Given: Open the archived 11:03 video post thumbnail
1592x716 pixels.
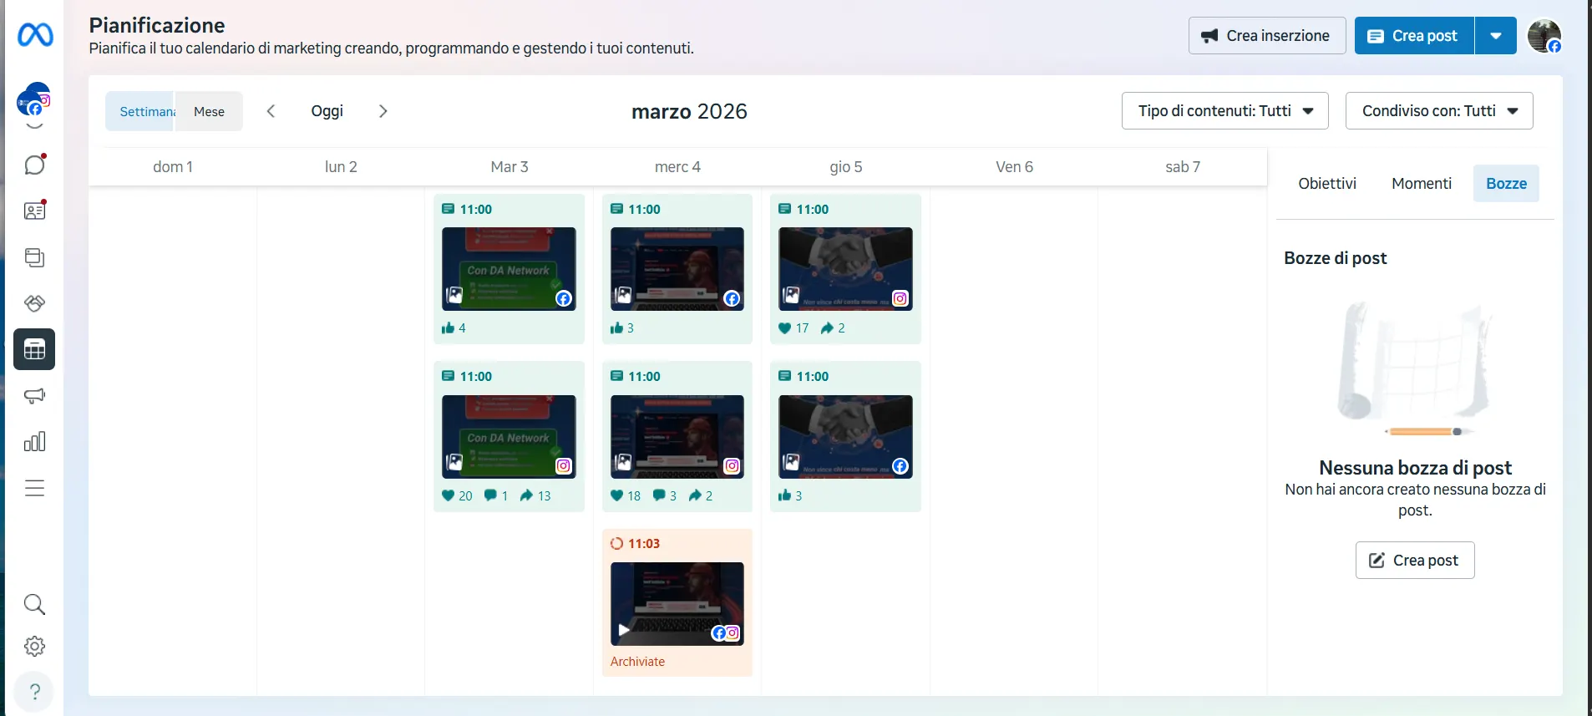Looking at the screenshot, I should point(677,604).
